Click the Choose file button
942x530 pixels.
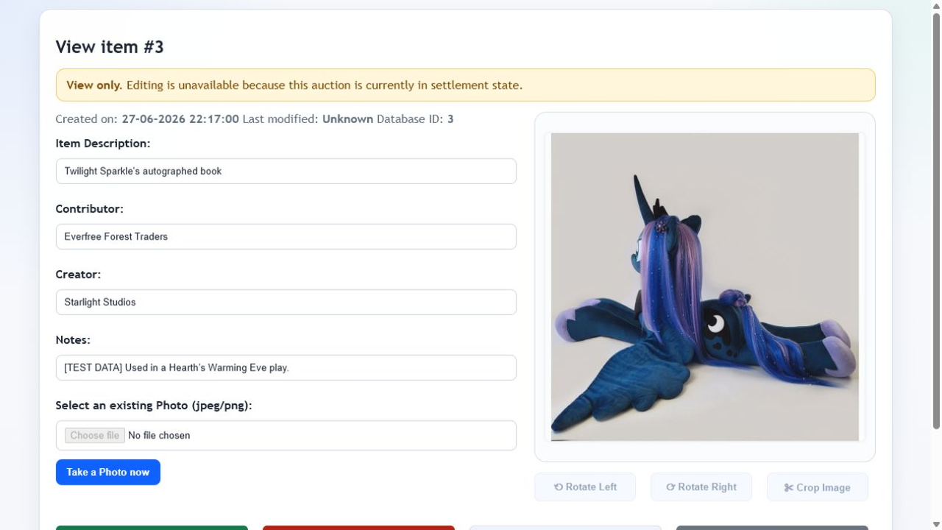[95, 435]
